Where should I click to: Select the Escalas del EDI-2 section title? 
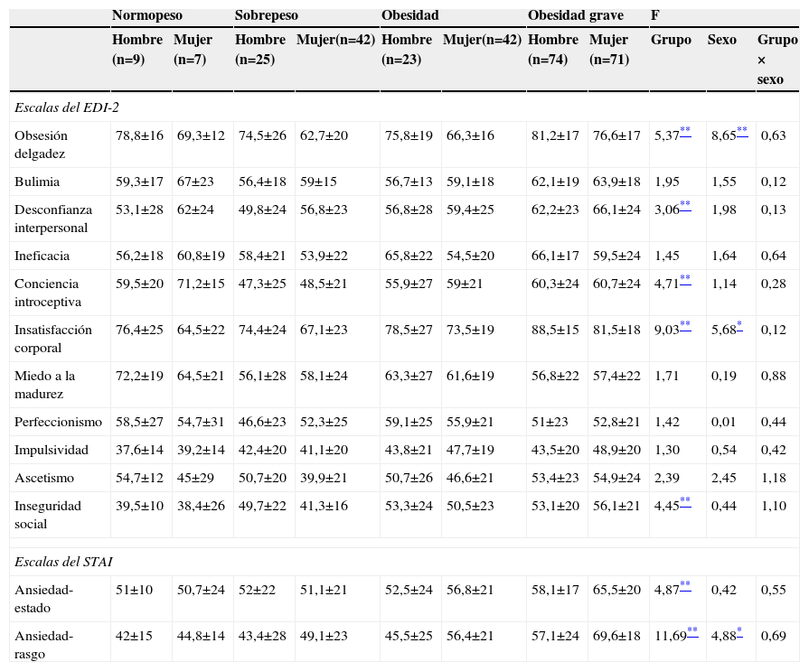coord(67,107)
